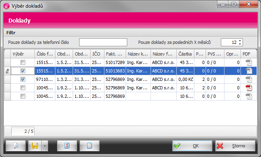Viewport: 261px width, 157px height.
Task: Open the red PDF icon
Action: [x=249, y=88]
